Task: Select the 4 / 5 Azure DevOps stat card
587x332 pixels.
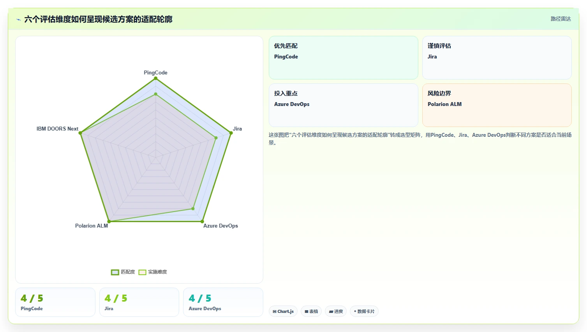Action: click(x=223, y=302)
